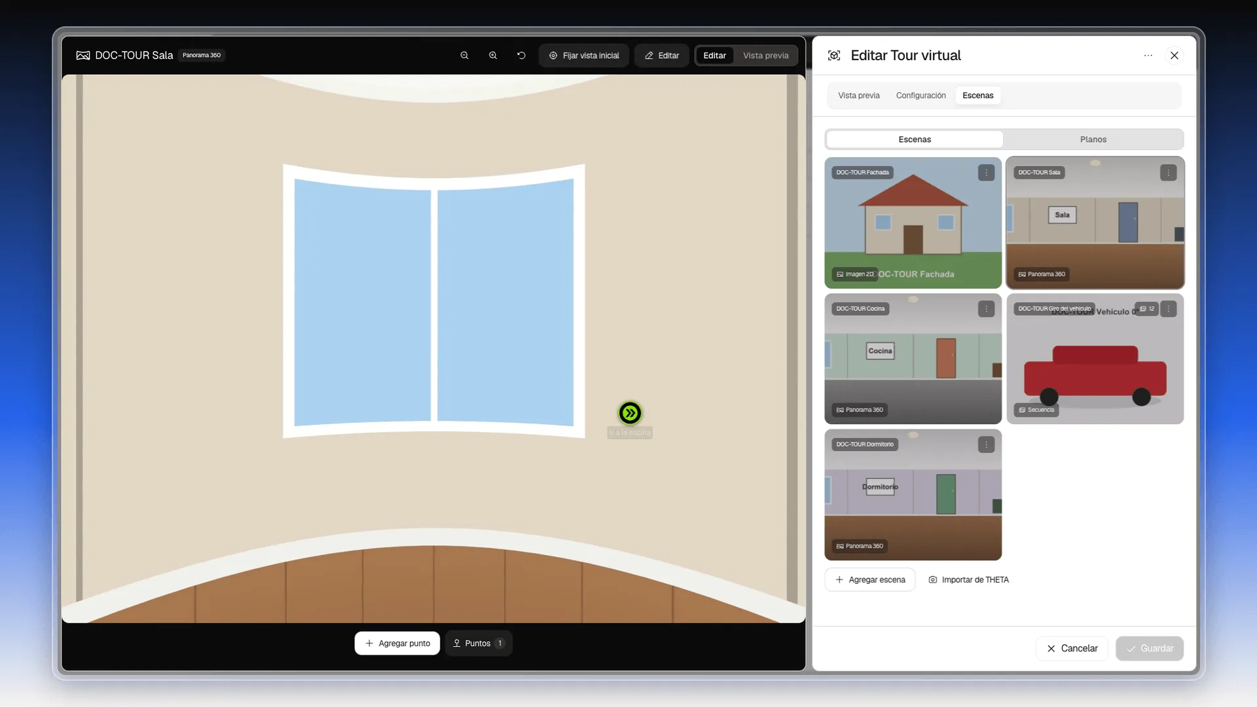The width and height of the screenshot is (1257, 707).
Task: Switch to Vista previa mode in viewer
Action: [x=765, y=56]
